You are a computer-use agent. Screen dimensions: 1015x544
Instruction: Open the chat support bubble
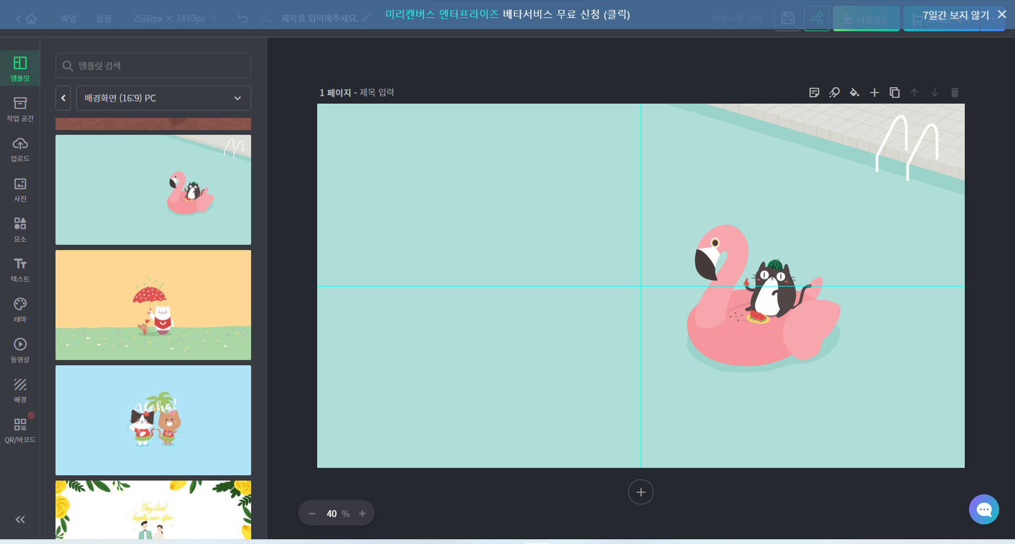[x=984, y=510]
